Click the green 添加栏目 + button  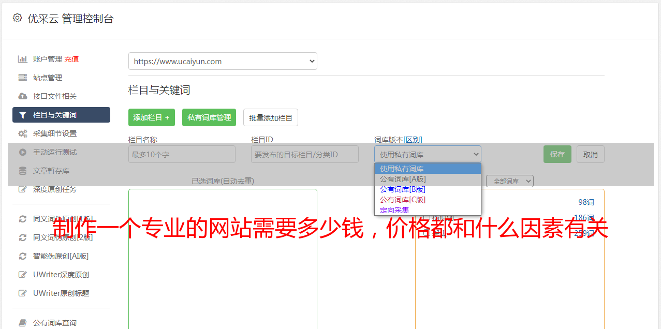pos(152,117)
